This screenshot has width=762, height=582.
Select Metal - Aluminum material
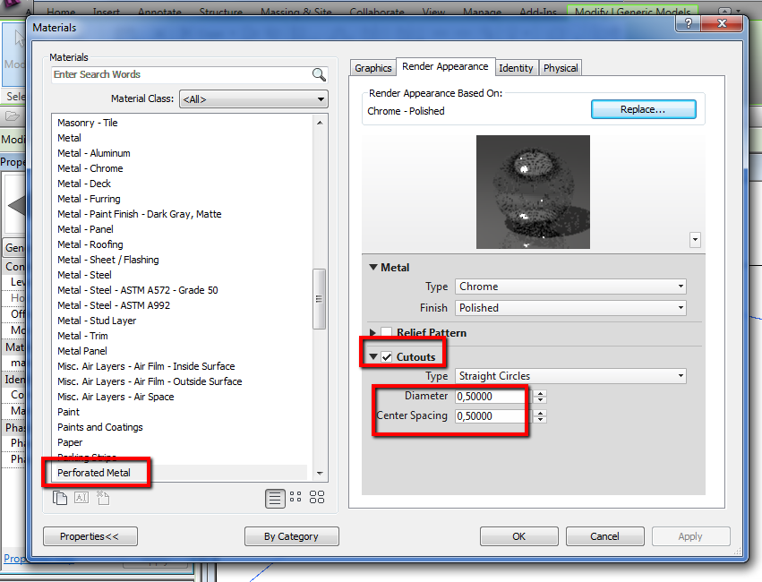(94, 153)
